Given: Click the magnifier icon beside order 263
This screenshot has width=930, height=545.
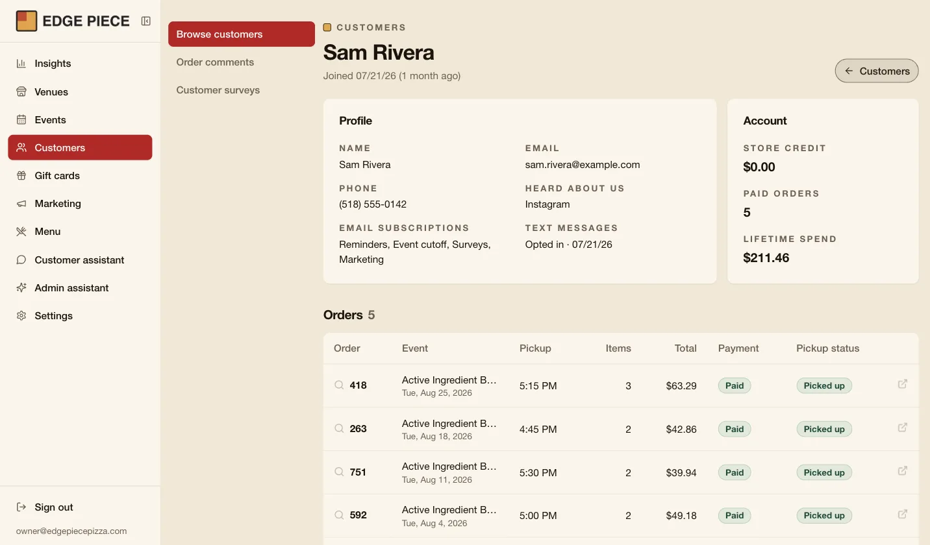Looking at the screenshot, I should click(x=339, y=428).
